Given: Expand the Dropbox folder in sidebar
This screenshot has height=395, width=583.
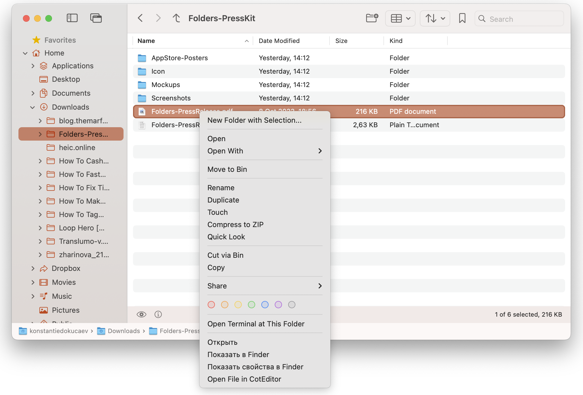Looking at the screenshot, I should pos(33,268).
